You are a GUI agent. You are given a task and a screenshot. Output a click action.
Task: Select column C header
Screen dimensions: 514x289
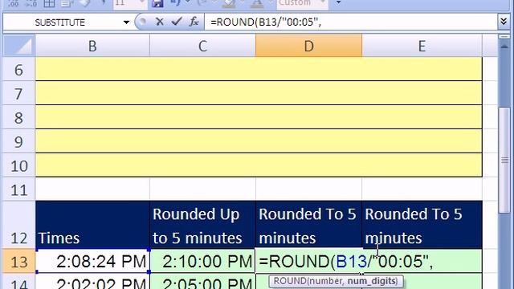(x=202, y=46)
